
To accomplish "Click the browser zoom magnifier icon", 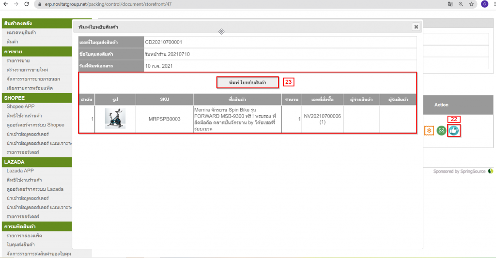I will (x=460, y=4).
